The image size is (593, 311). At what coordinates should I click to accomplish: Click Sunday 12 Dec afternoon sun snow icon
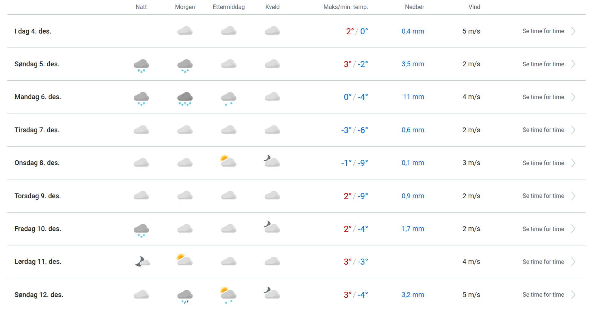pos(228,294)
